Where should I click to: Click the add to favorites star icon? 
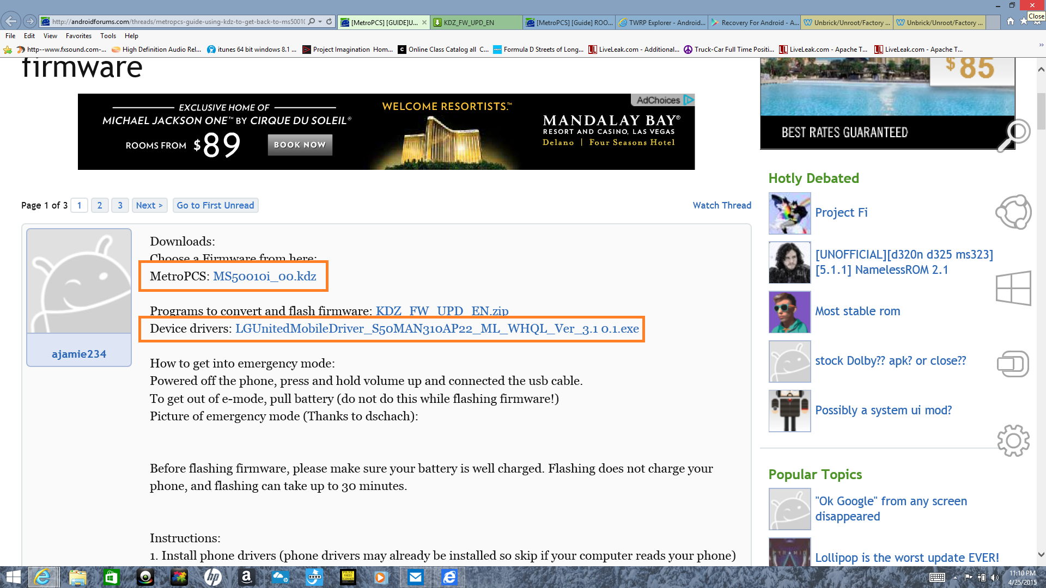click(x=8, y=50)
